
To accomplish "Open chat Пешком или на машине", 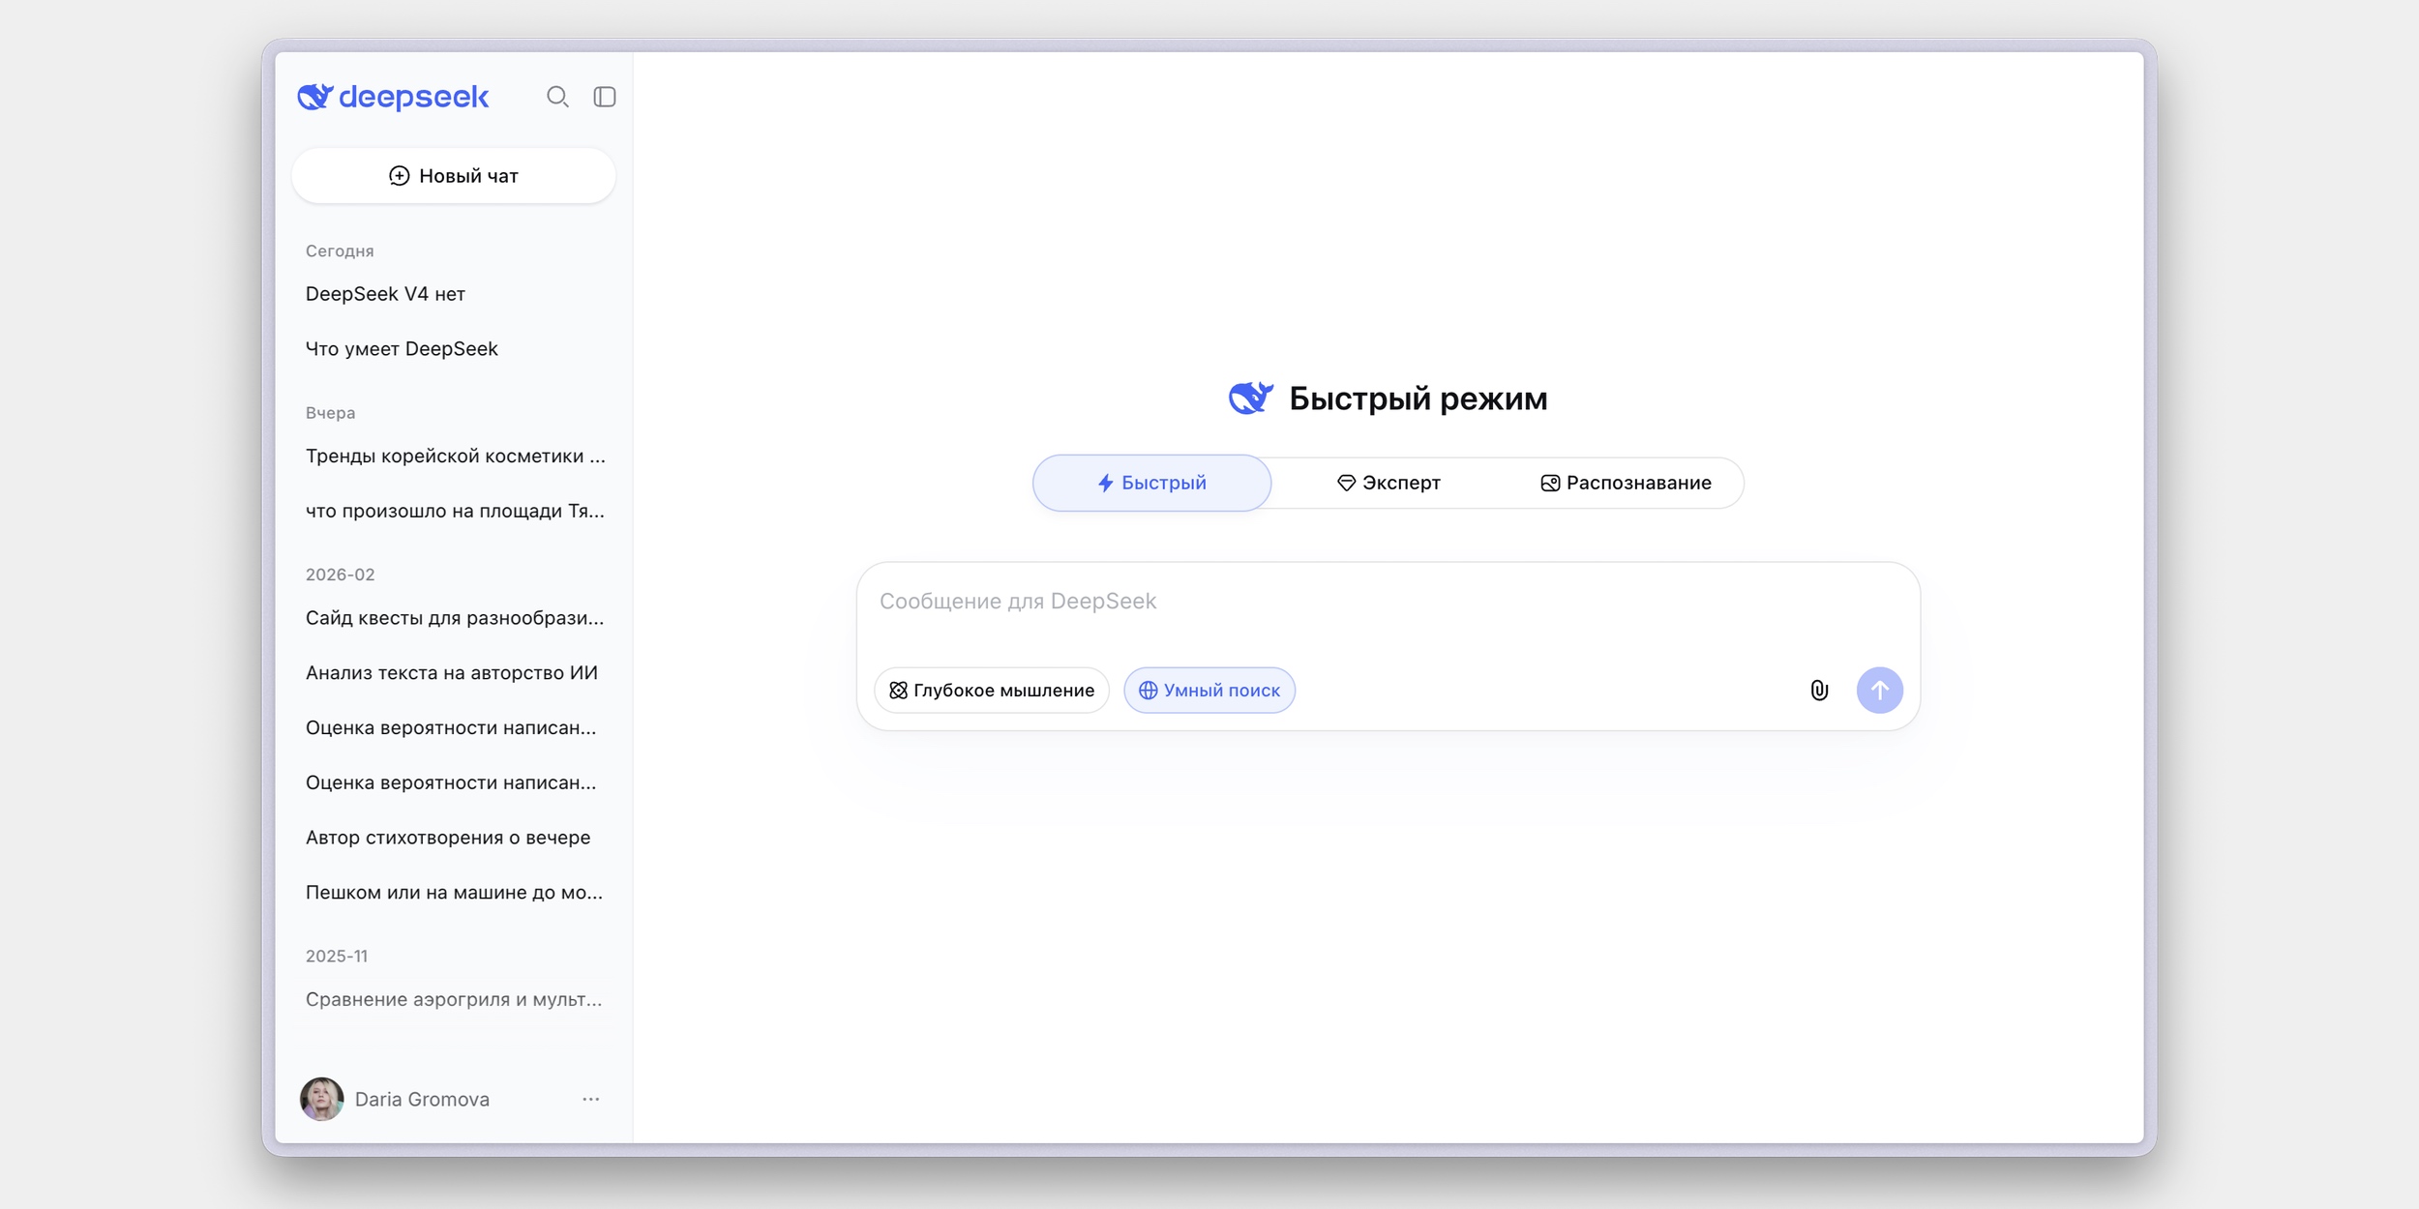I will (454, 893).
